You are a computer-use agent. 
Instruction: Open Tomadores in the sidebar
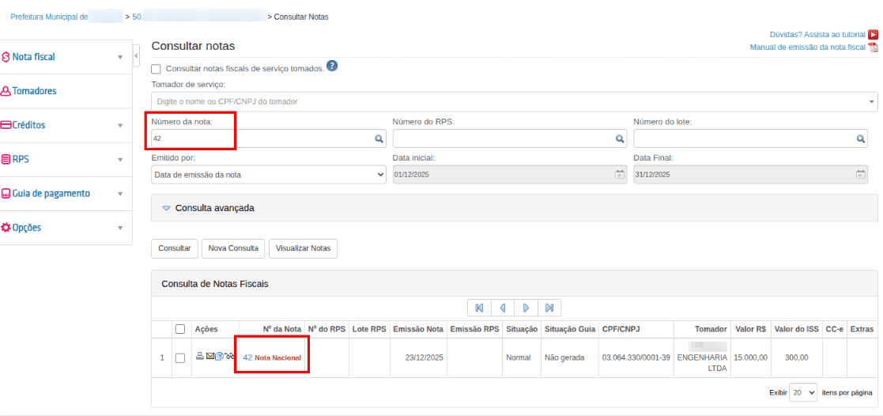coord(34,91)
